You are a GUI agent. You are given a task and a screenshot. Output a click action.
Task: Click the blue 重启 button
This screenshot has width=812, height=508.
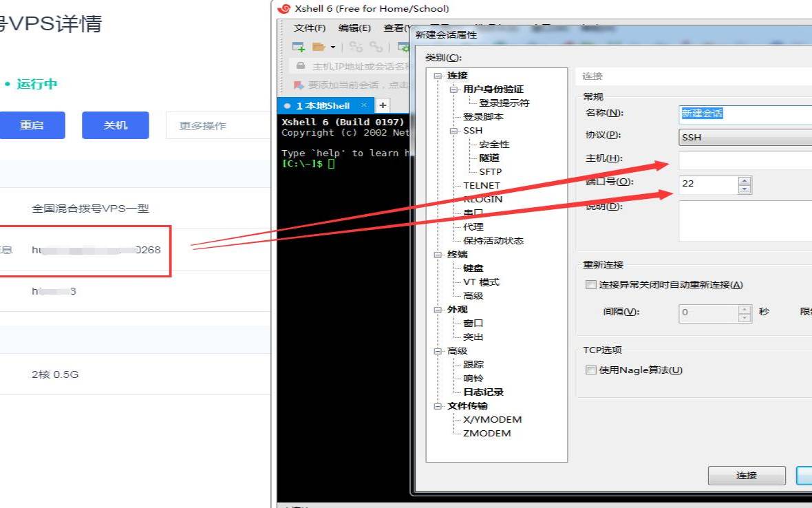point(32,125)
